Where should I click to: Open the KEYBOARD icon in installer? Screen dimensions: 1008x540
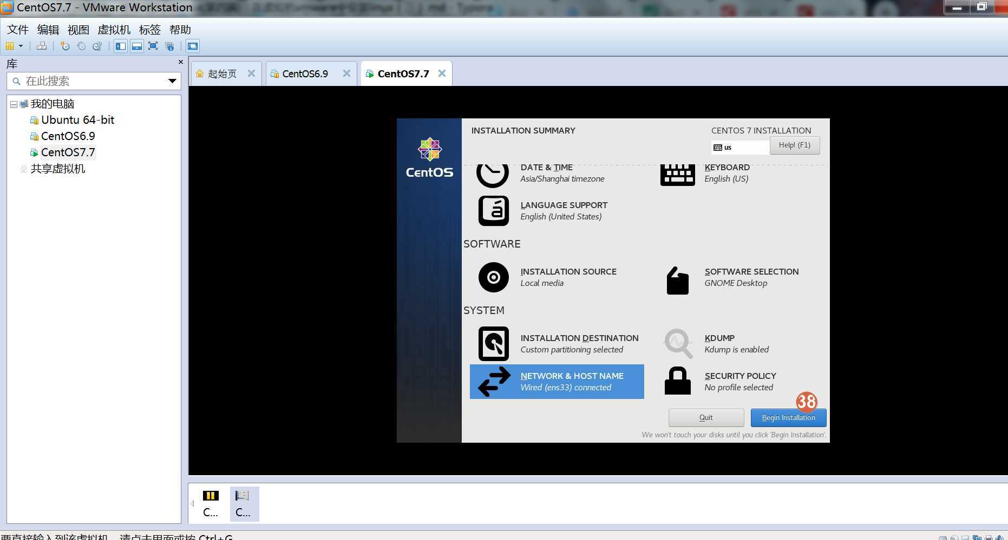coord(678,175)
